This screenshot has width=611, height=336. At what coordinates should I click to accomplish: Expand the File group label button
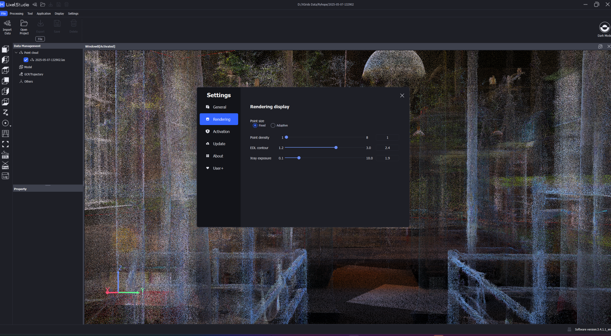40,39
